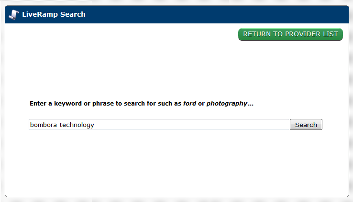Click the word RETURN on green button
Image resolution: width=353 pixels, height=202 pixels.
257,34
